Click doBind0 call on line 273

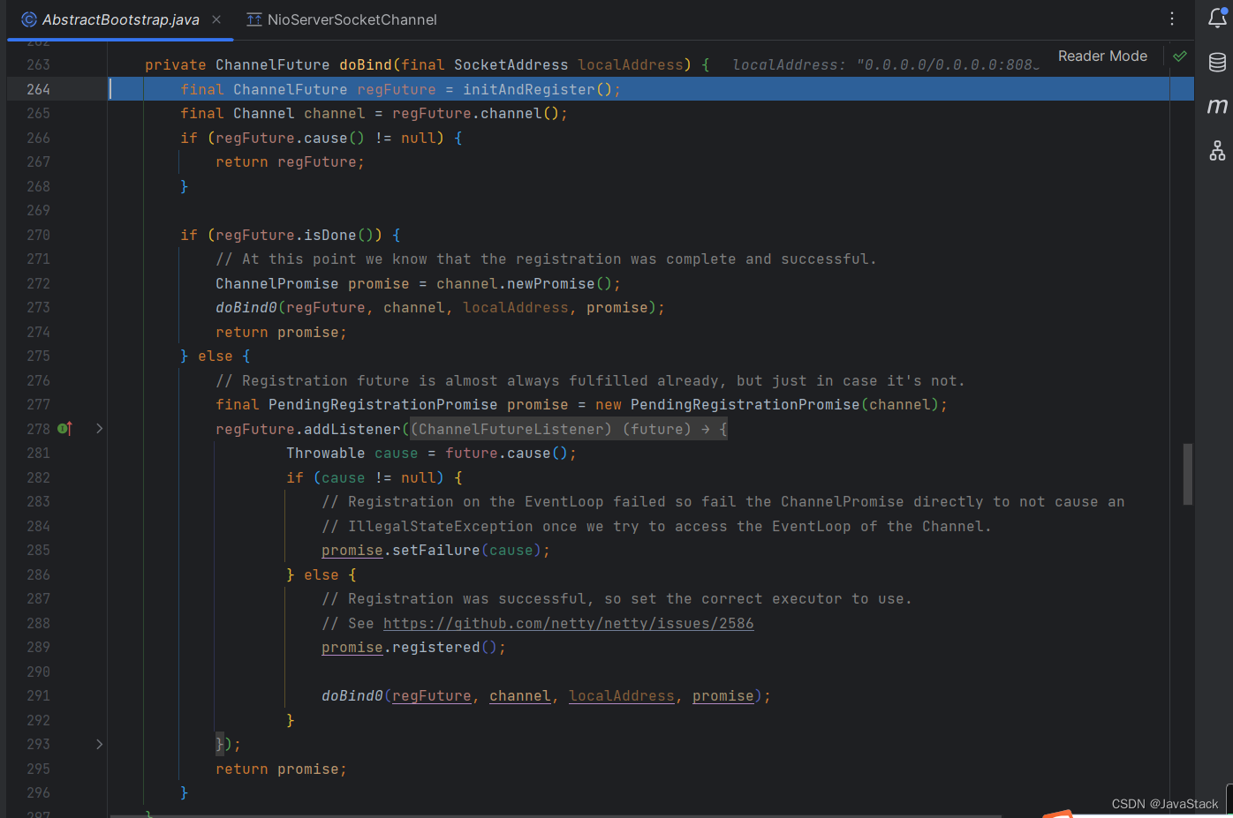[x=246, y=308]
